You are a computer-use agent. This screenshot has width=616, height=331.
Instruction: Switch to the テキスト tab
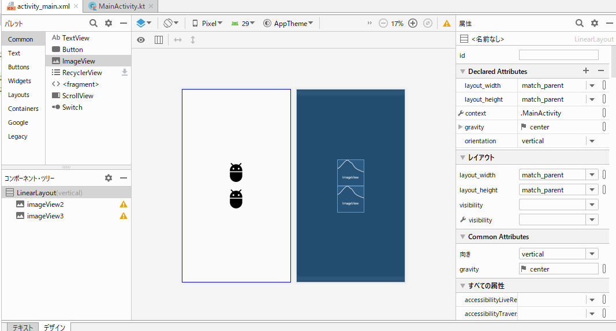23,326
